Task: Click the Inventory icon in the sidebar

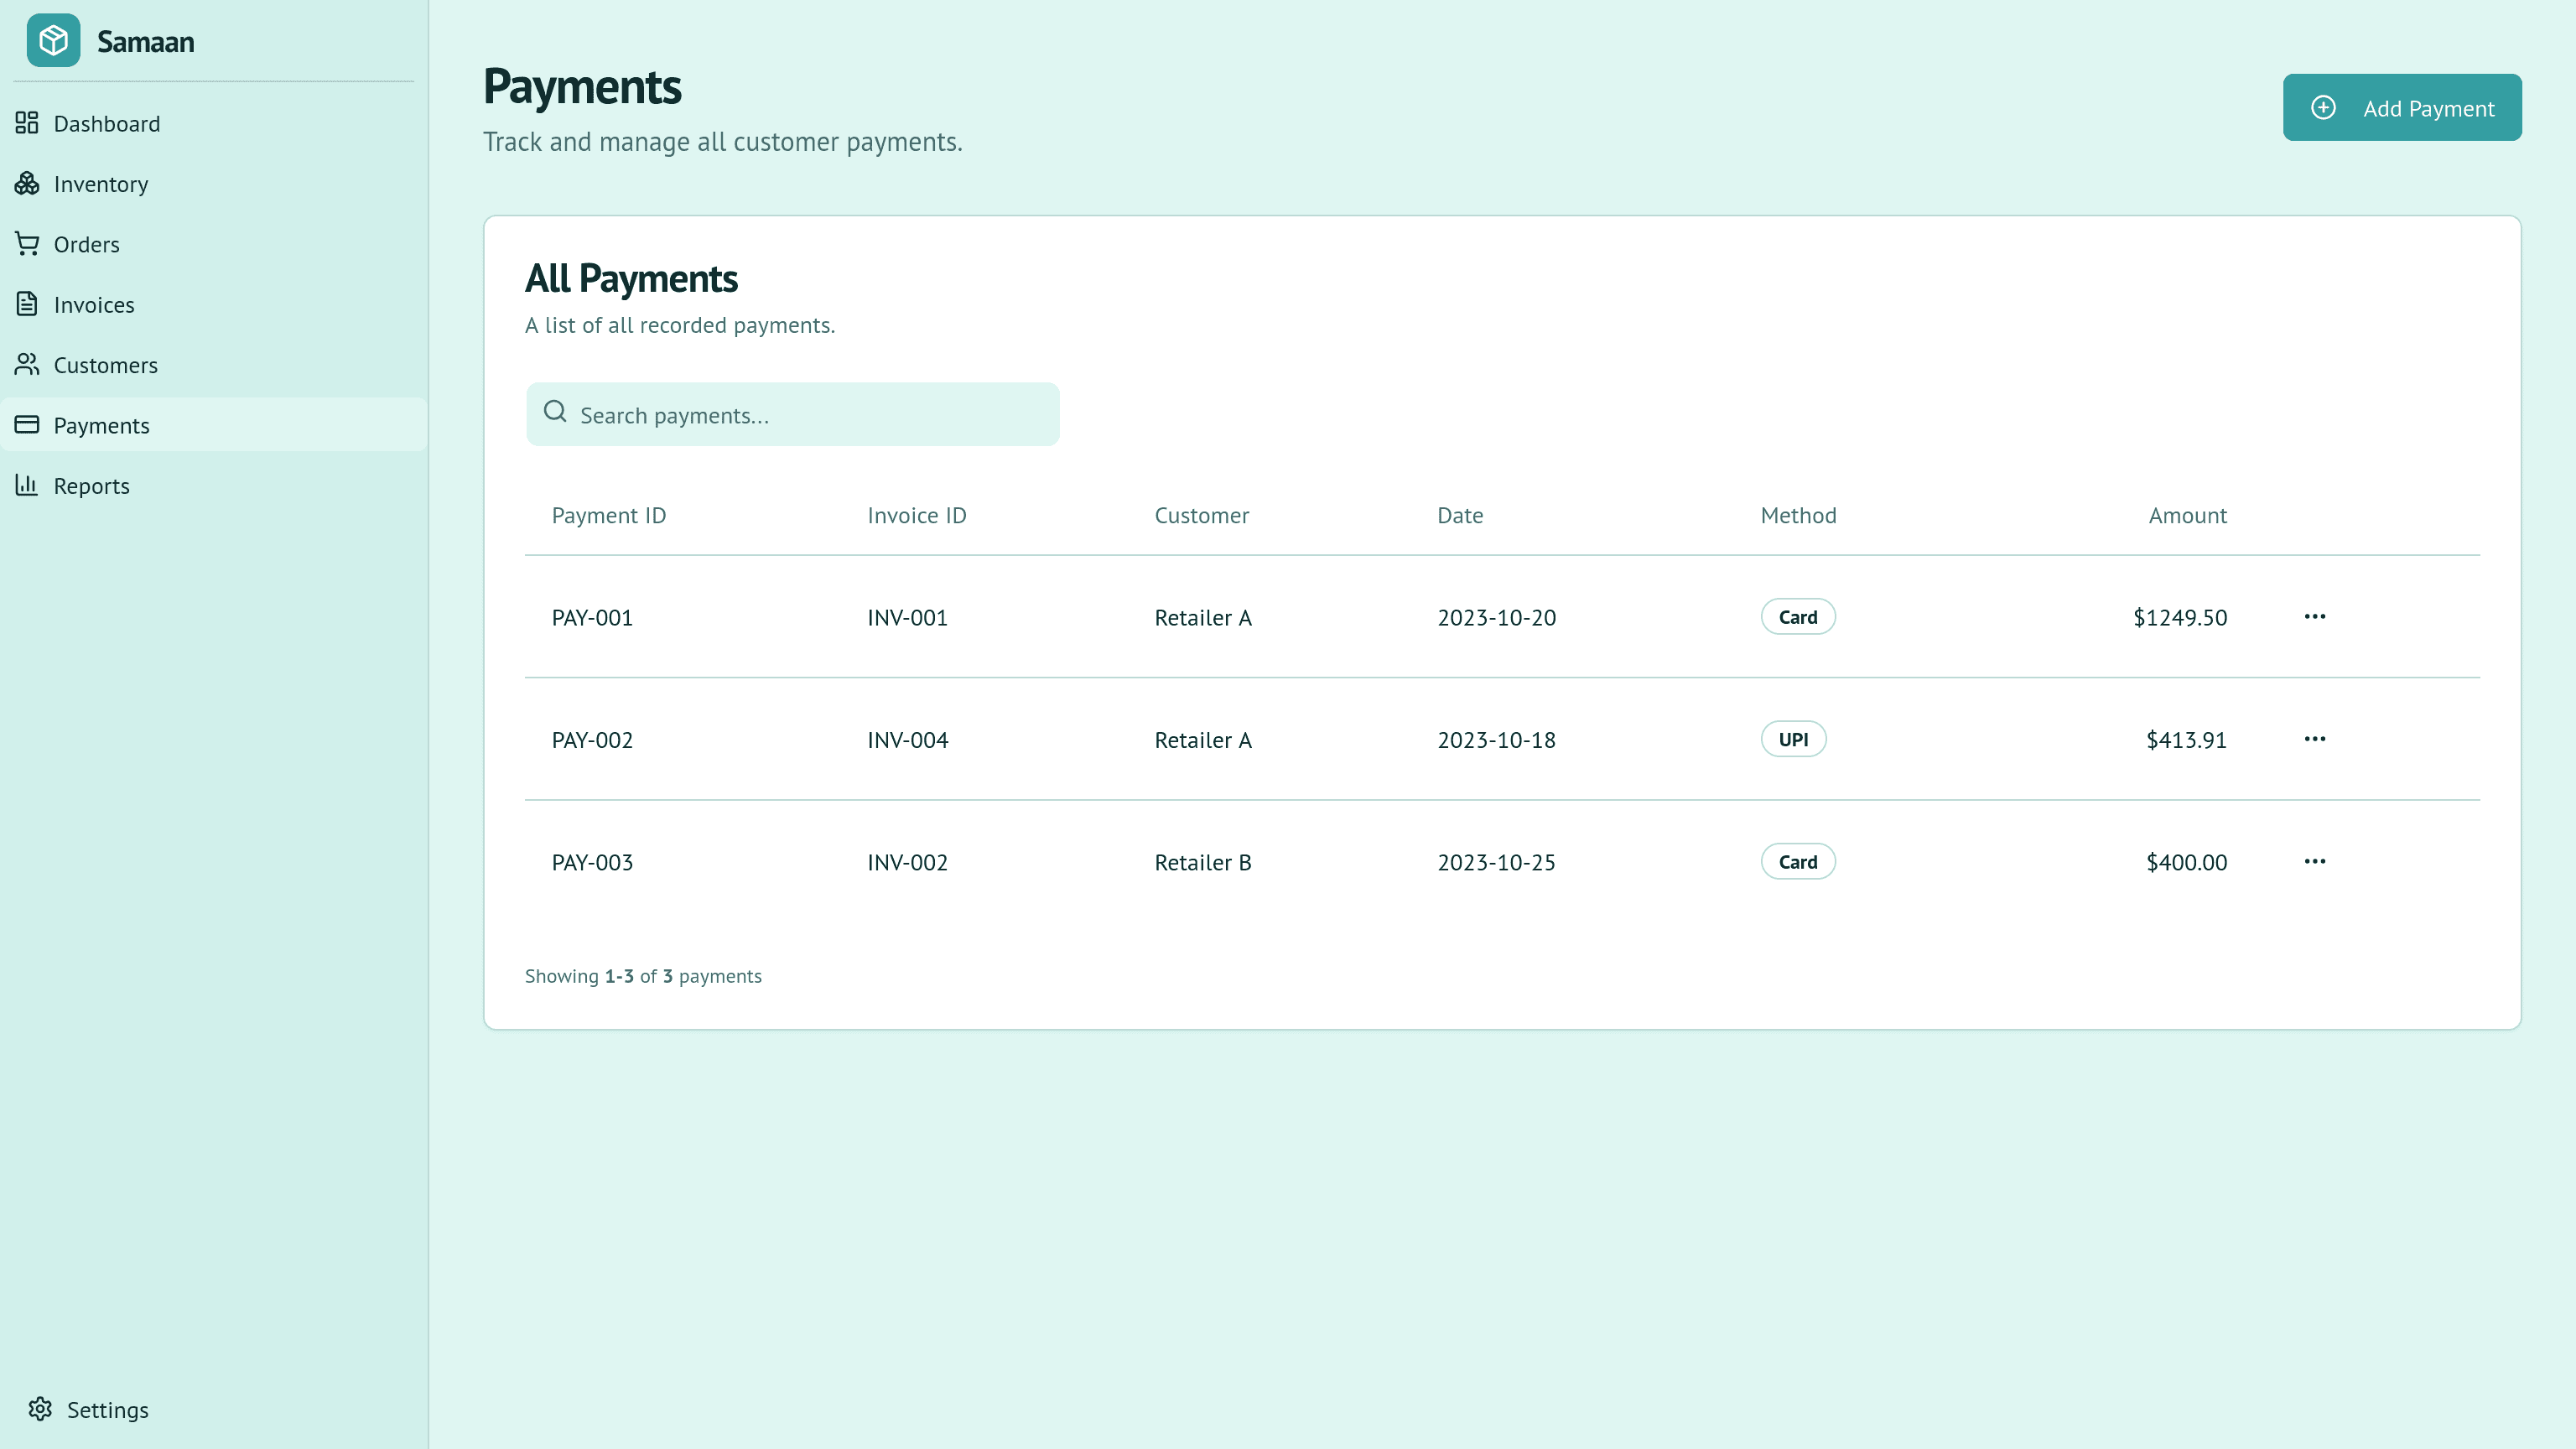Action: pyautogui.click(x=27, y=184)
